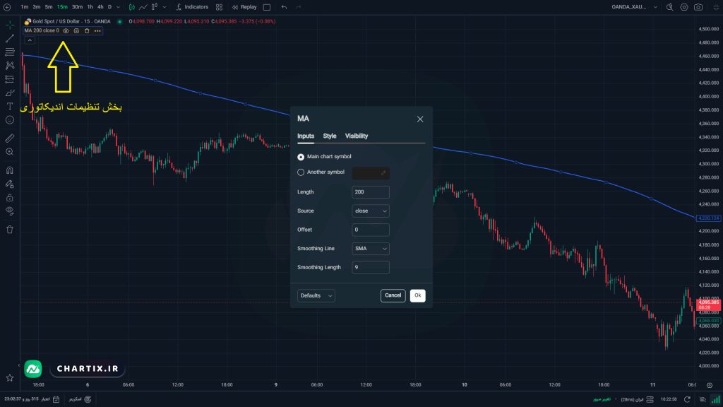Switch to 3m timeframe
Viewport: 723px width, 407px height.
coord(37,7)
